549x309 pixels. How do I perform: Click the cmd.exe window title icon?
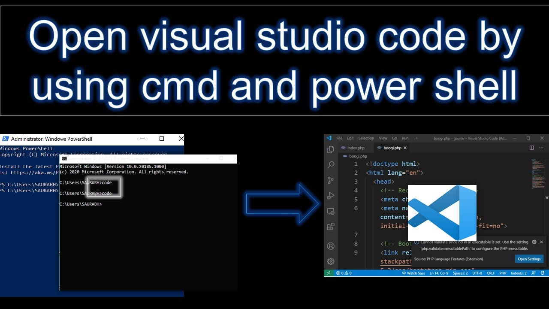(64, 158)
